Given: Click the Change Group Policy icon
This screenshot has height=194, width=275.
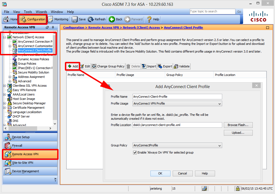Looking at the screenshot, I should click(94, 66).
